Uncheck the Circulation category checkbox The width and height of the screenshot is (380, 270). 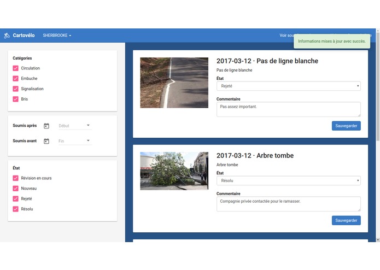pyautogui.click(x=15, y=68)
